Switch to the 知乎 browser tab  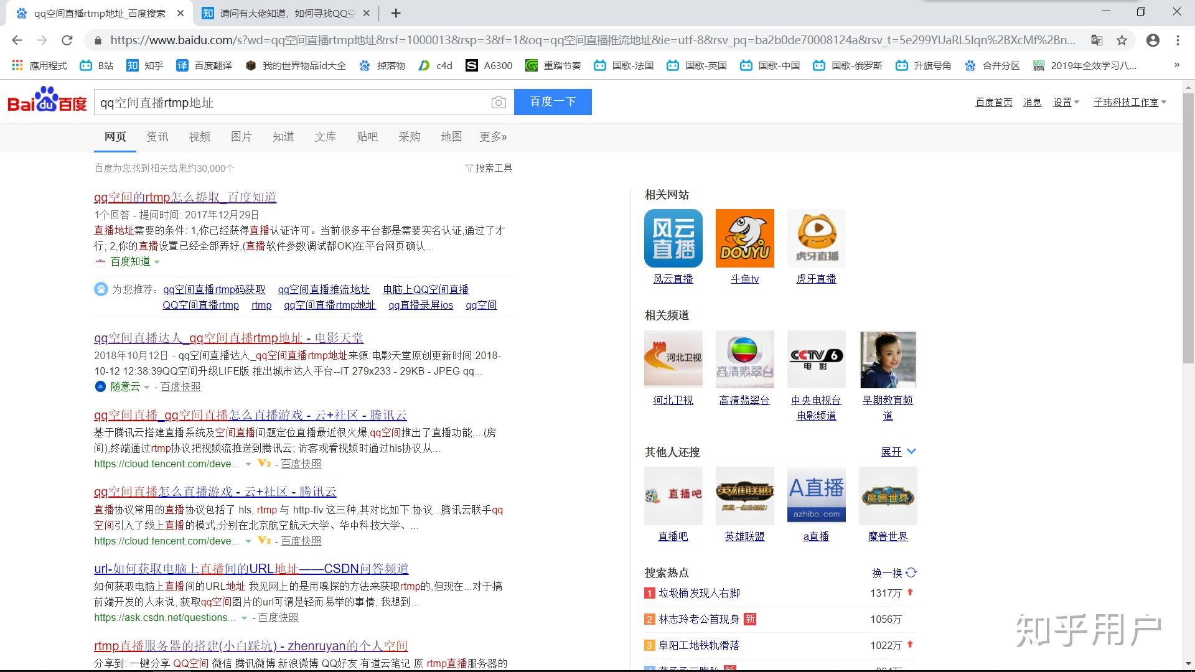point(286,13)
